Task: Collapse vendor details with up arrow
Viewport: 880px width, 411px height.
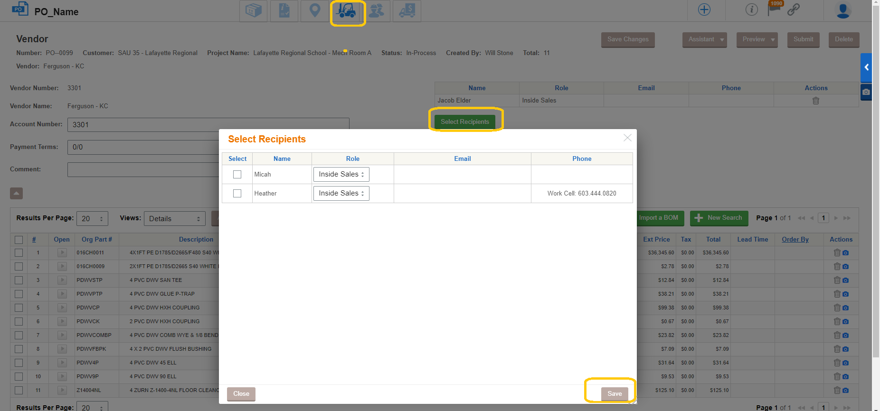Action: click(x=16, y=193)
